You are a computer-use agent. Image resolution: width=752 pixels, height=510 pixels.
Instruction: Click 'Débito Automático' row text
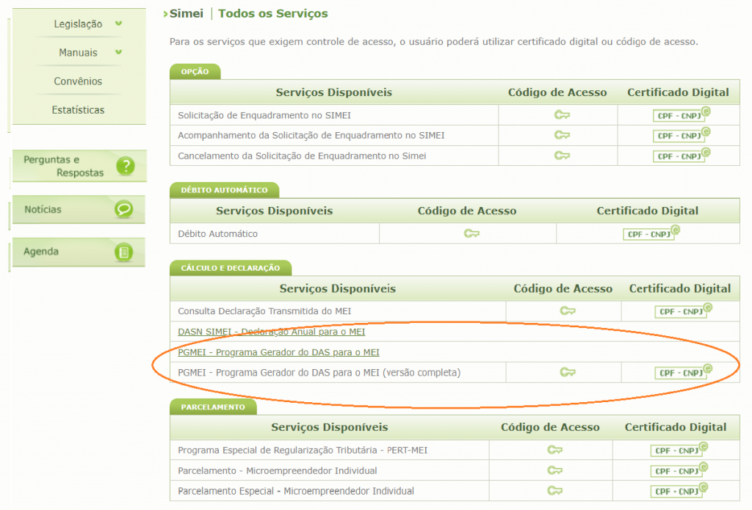point(217,234)
